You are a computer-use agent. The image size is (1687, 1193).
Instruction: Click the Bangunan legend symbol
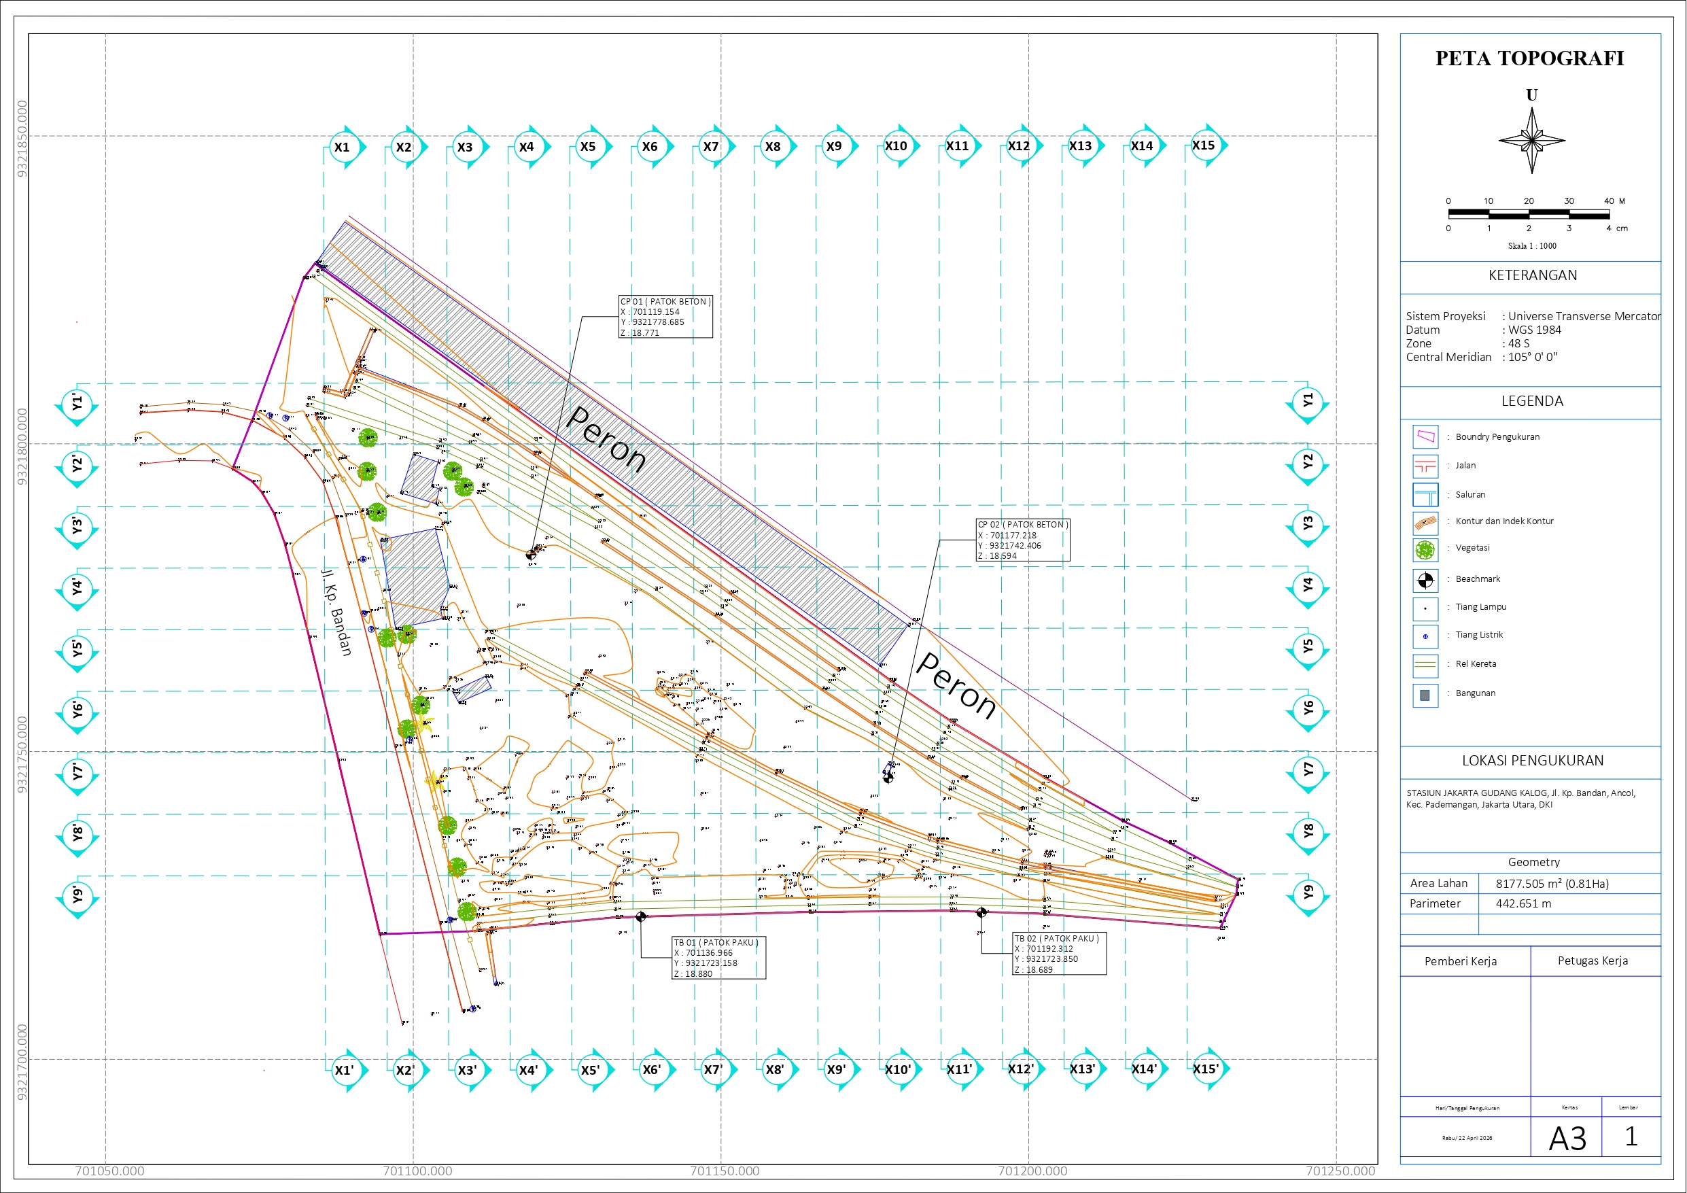[x=1425, y=695]
